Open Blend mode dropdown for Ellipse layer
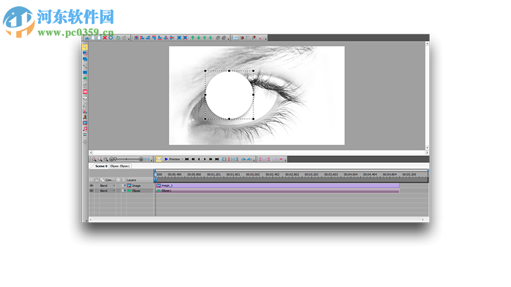Image resolution: width=511 pixels, height=287 pixels. point(114,191)
